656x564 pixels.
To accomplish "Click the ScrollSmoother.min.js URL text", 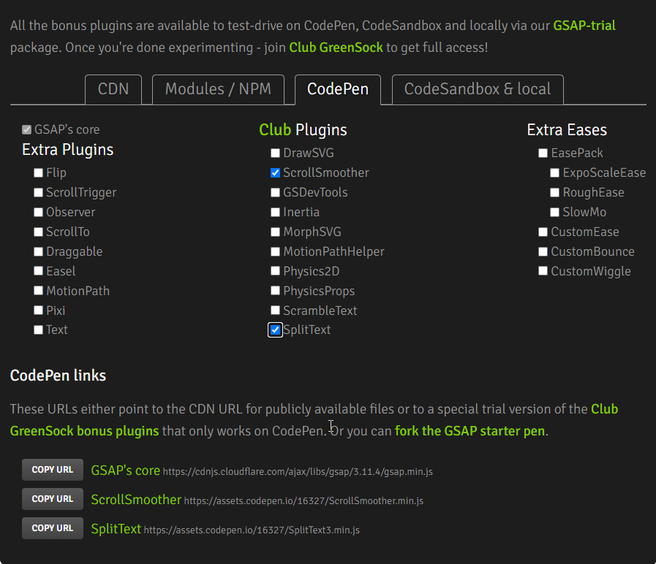I will [304, 501].
